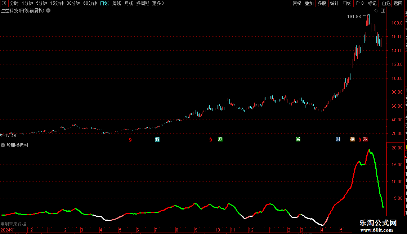This screenshot has height=234, width=407.
Task: Click the 统计 statistics button
Action: click(334, 3)
